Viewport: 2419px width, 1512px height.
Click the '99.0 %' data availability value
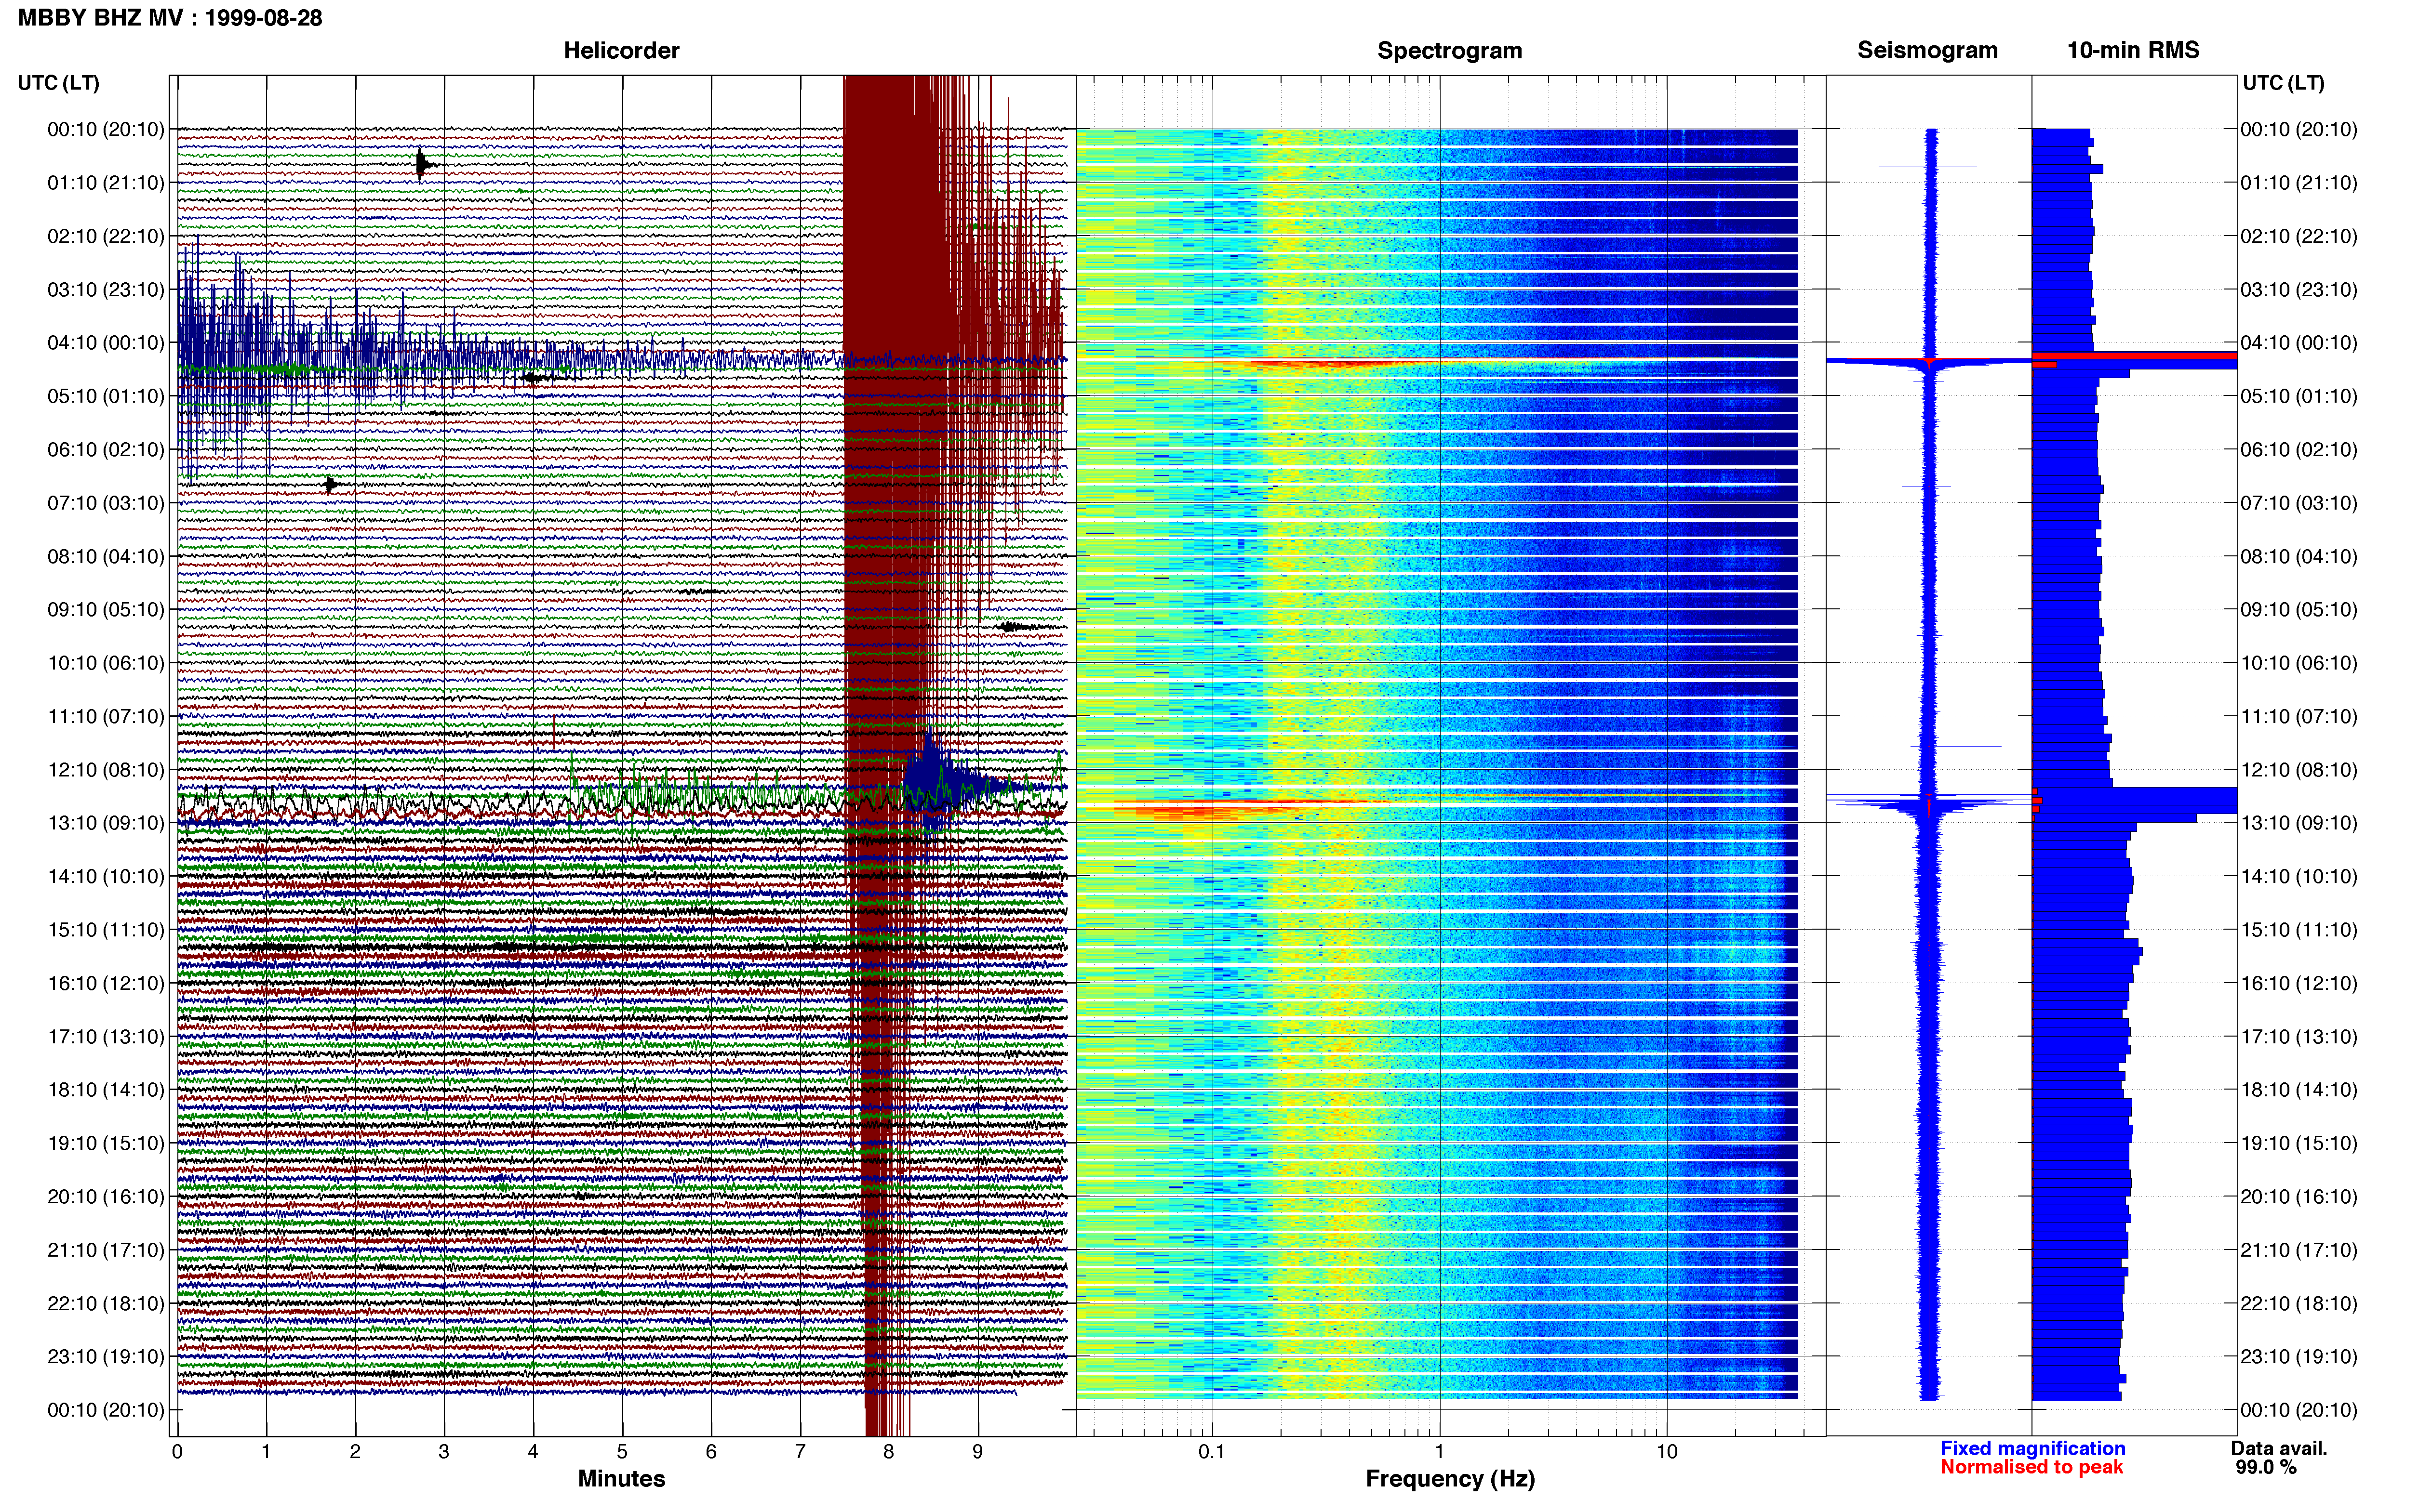click(x=2266, y=1467)
